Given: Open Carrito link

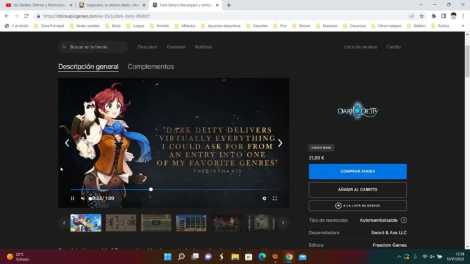Looking at the screenshot, I should pos(394,47).
